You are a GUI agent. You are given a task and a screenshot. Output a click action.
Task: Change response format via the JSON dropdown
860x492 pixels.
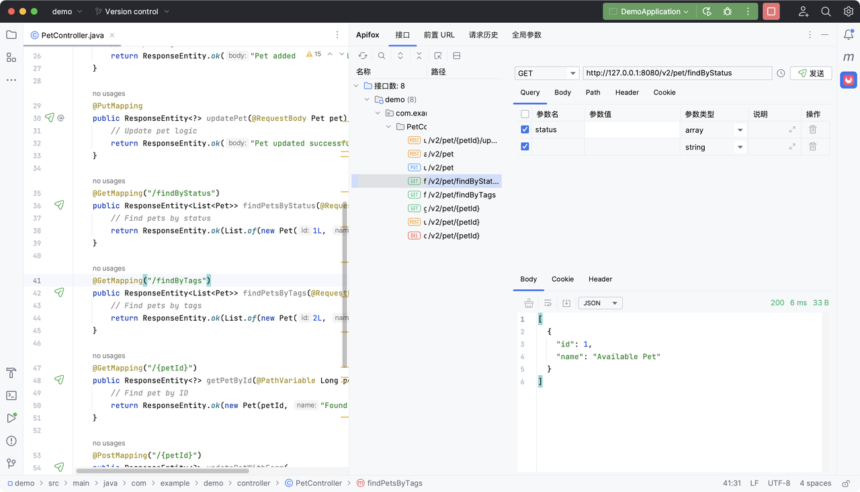pyautogui.click(x=600, y=303)
